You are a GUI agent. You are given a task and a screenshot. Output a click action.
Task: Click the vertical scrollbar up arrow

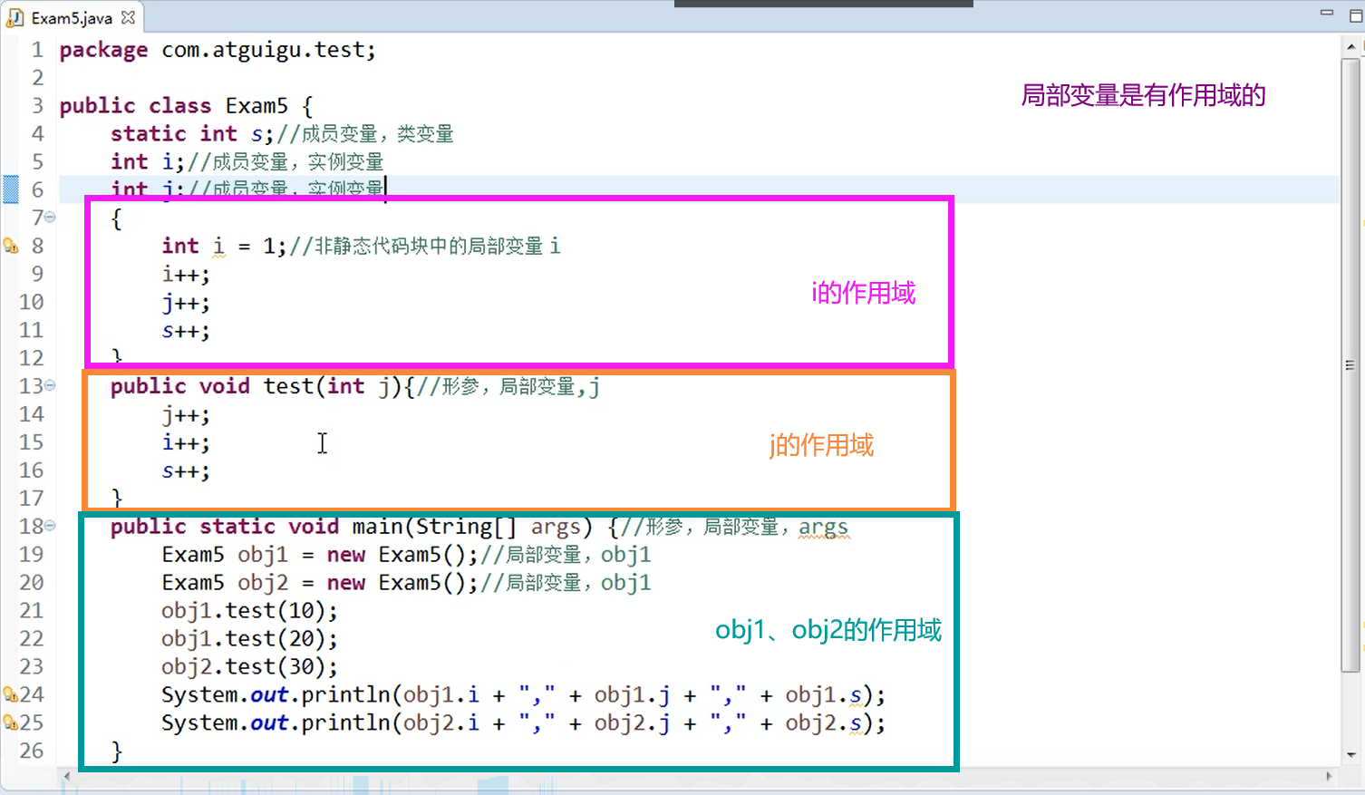click(1351, 46)
